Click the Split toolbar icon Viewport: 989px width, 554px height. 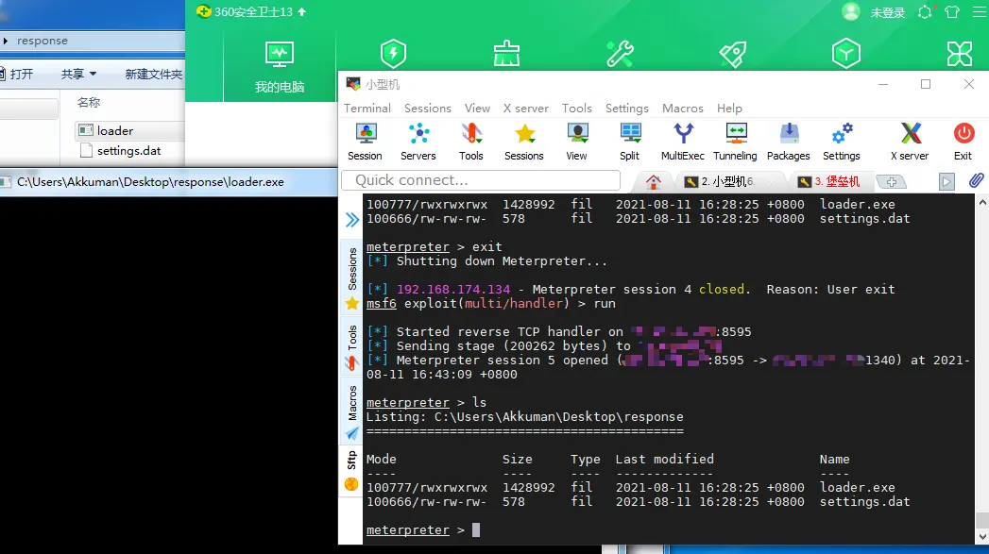pos(629,142)
